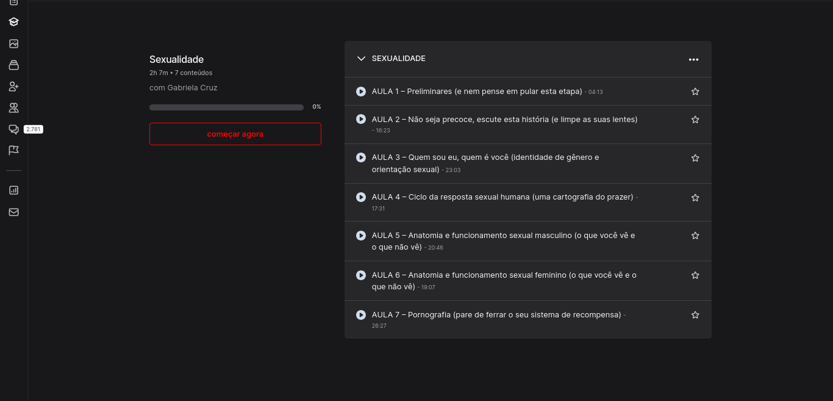Collapse the SEXUALIDADE section chevron
833x401 pixels.
[361, 59]
